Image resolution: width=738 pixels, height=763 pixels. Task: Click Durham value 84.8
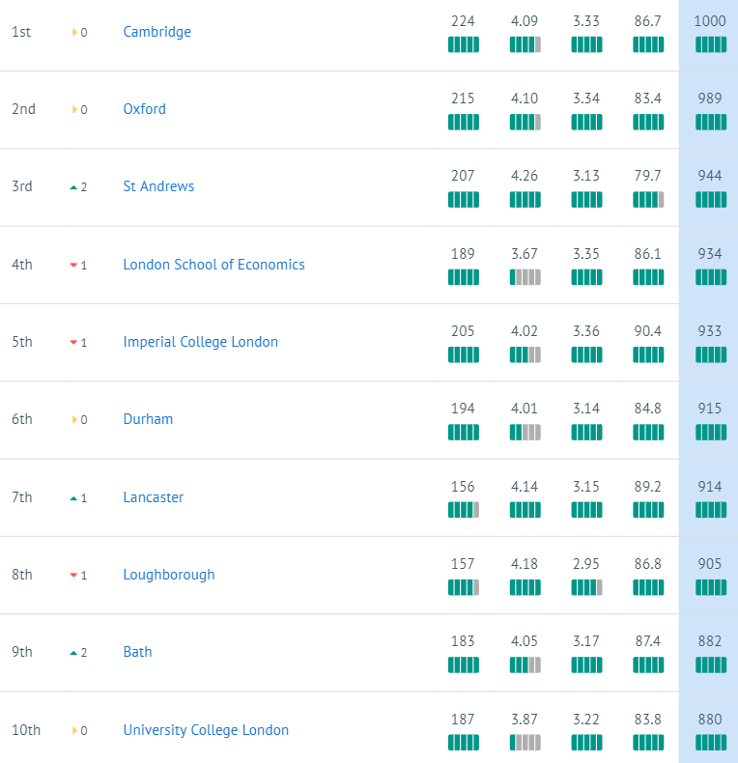pos(647,409)
